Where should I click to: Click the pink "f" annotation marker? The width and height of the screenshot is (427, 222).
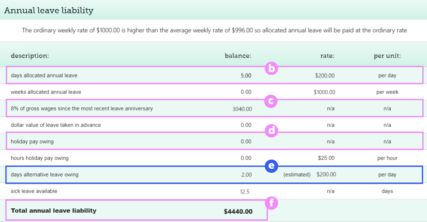pyautogui.click(x=271, y=203)
